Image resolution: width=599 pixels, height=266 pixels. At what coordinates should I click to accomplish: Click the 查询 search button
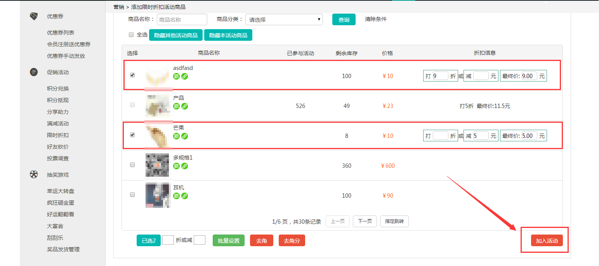tap(344, 19)
